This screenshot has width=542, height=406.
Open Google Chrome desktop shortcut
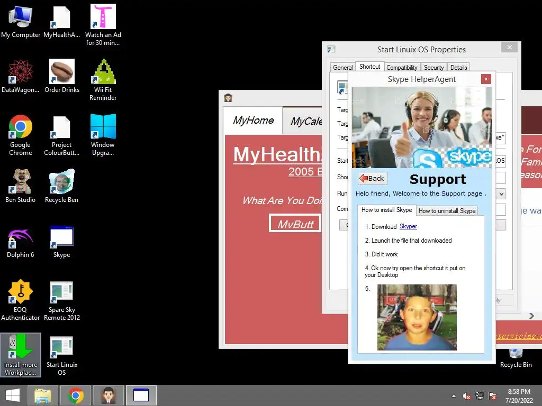(x=21, y=135)
